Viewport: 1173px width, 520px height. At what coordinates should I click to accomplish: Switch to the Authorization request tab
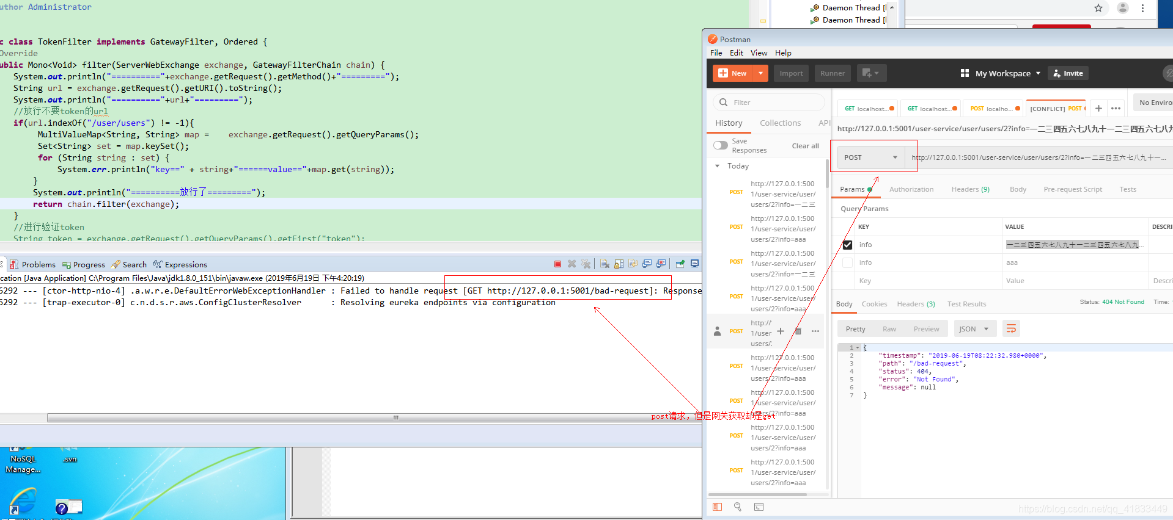tap(911, 189)
